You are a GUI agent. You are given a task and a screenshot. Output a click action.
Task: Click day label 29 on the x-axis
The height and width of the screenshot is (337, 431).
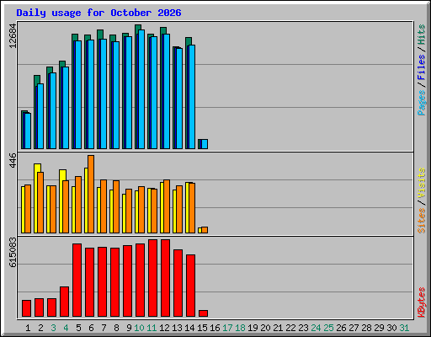[379, 328]
